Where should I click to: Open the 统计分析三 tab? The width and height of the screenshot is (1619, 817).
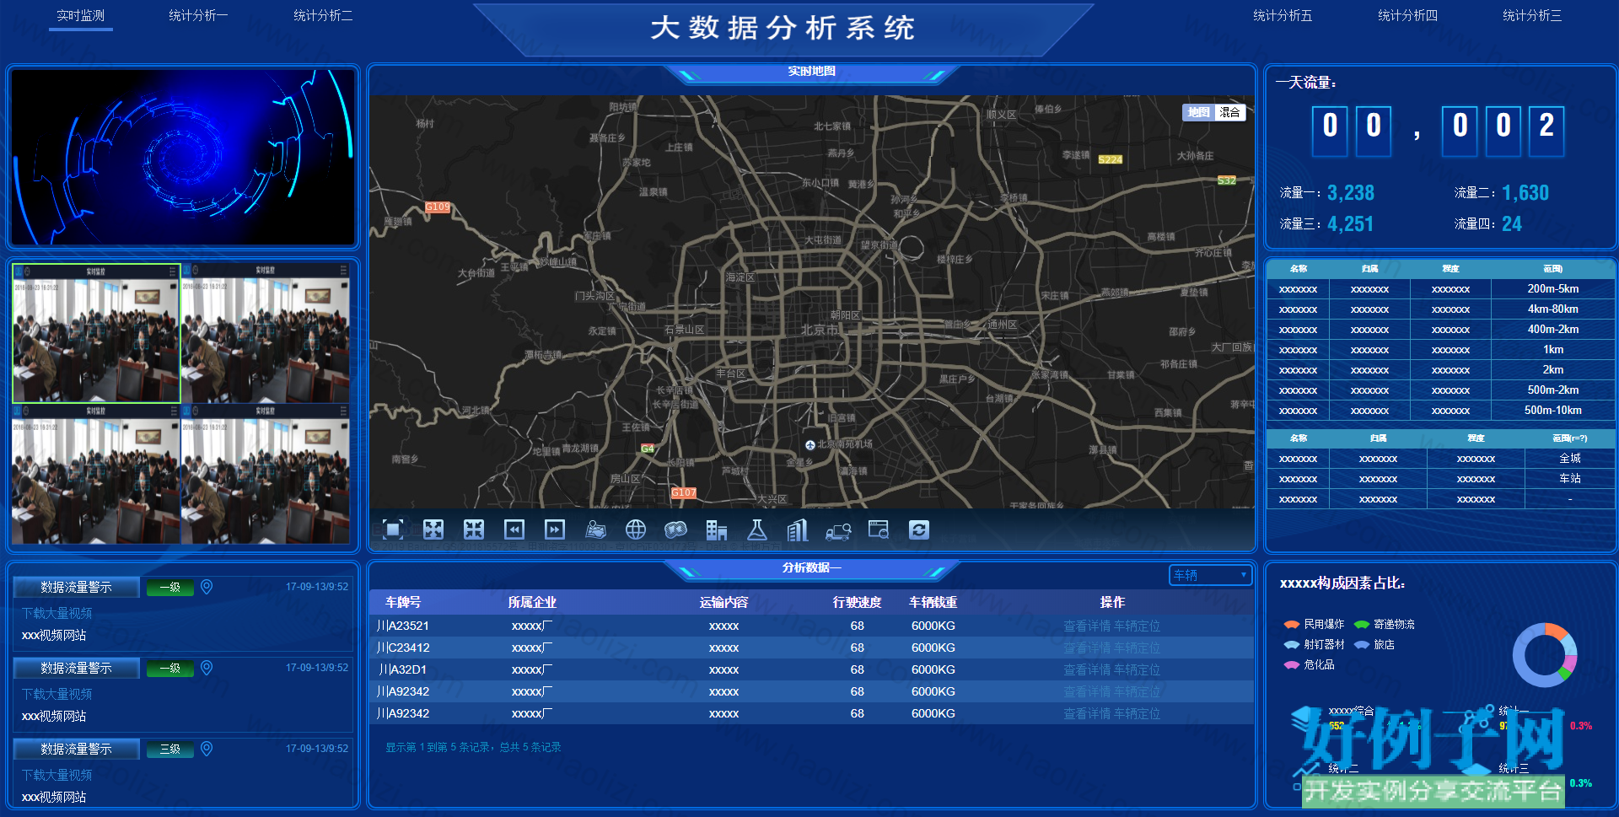click(x=1532, y=16)
